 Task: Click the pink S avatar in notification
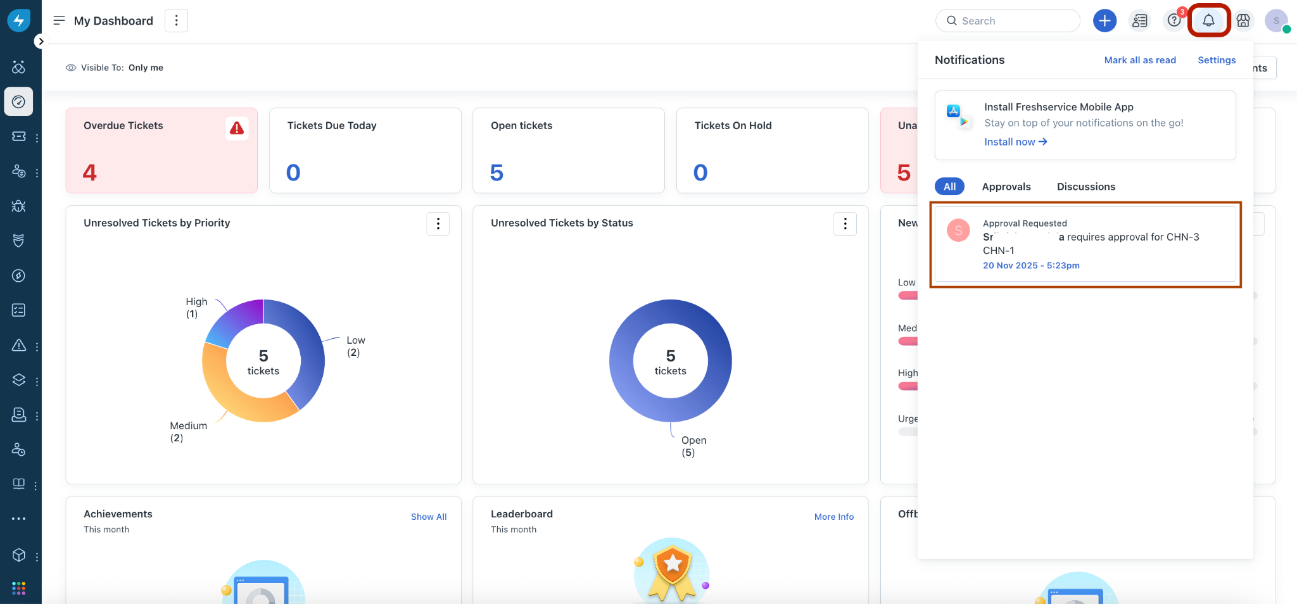coord(958,230)
